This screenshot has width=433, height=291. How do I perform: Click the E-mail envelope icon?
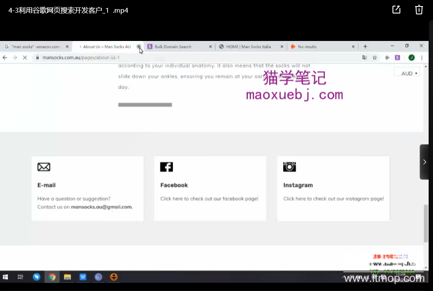pos(44,167)
